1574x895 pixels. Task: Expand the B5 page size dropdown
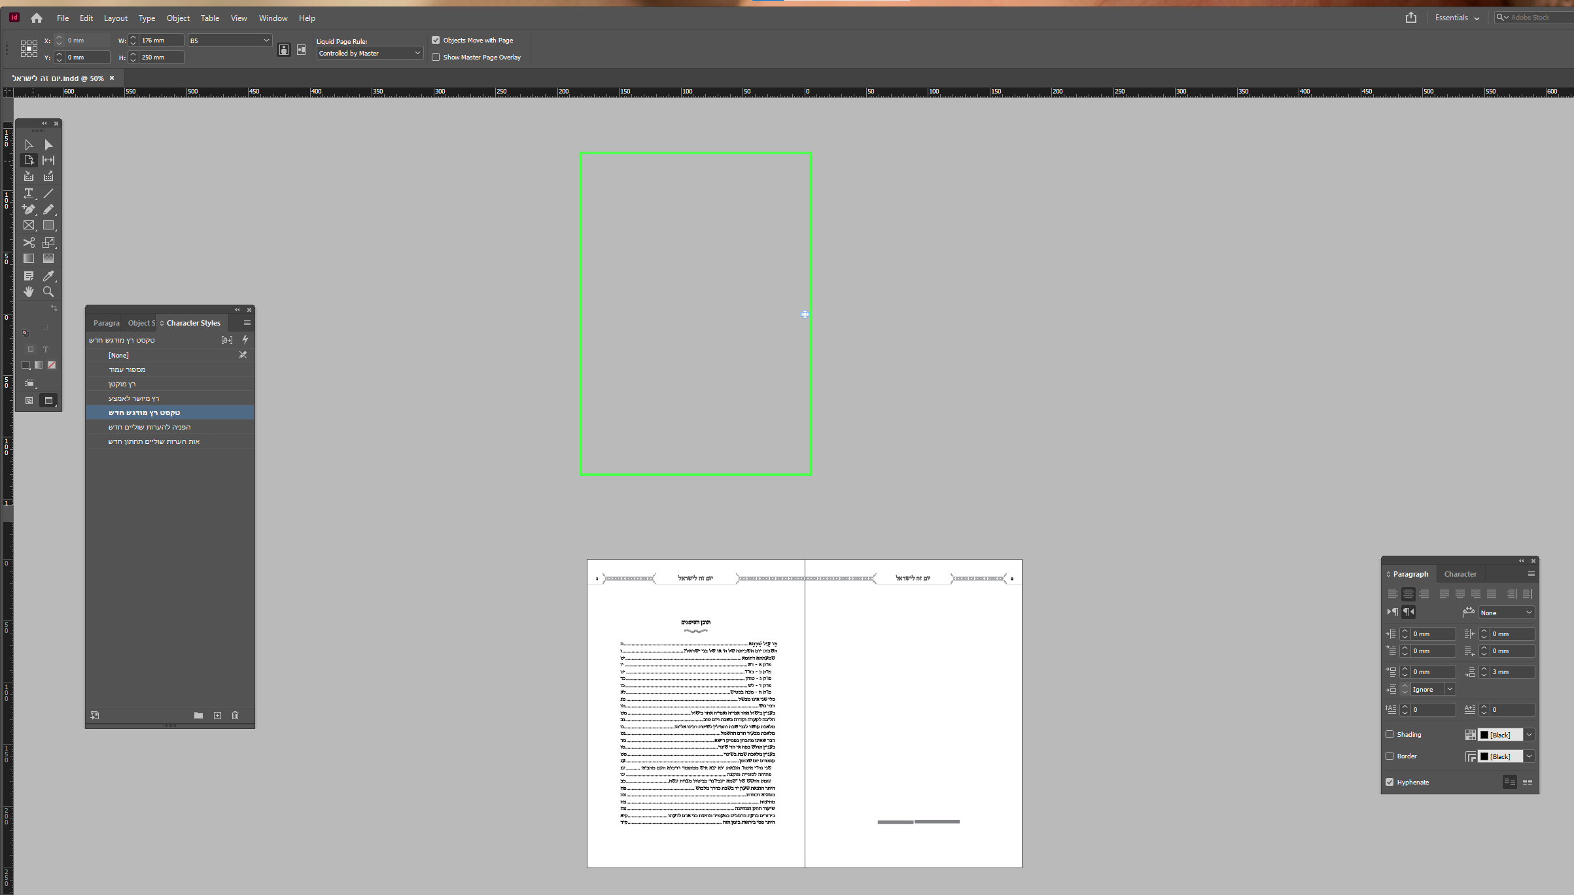tap(266, 41)
